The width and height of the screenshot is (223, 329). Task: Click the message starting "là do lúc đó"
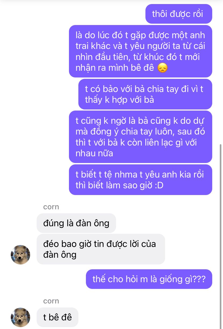coord(141,51)
